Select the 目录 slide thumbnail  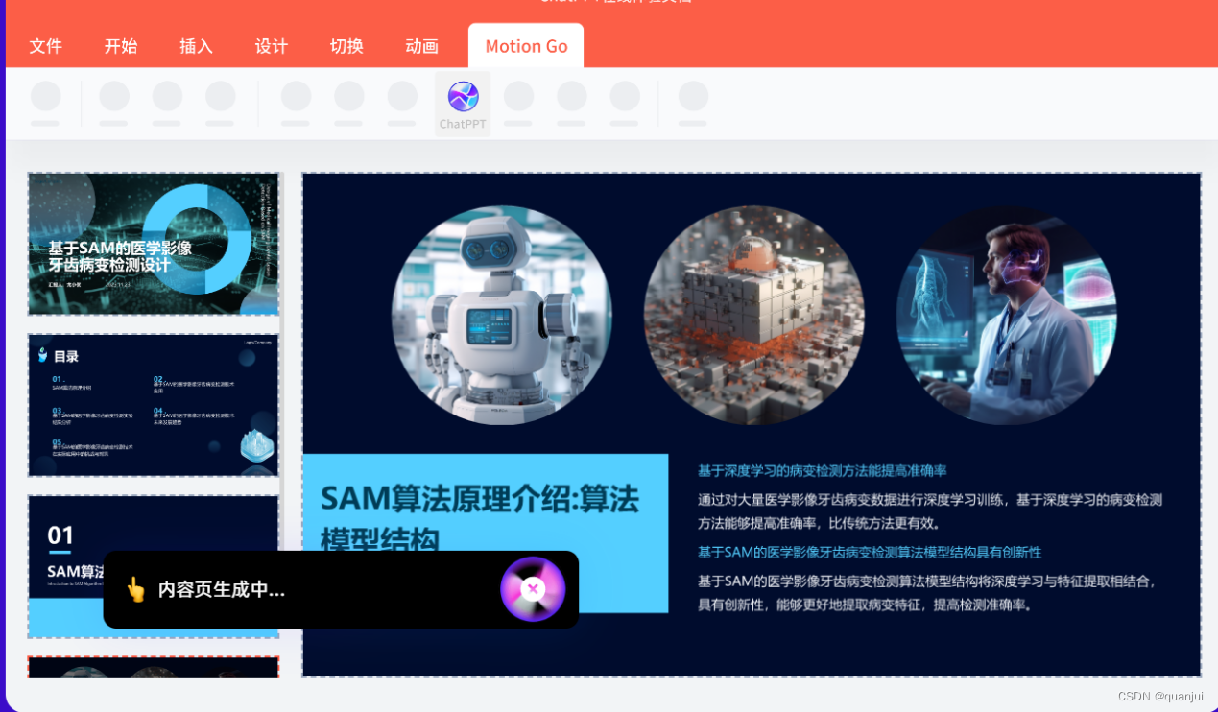pyautogui.click(x=154, y=405)
